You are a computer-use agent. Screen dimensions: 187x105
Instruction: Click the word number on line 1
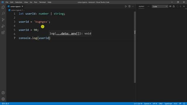pyautogui.click(x=44, y=14)
